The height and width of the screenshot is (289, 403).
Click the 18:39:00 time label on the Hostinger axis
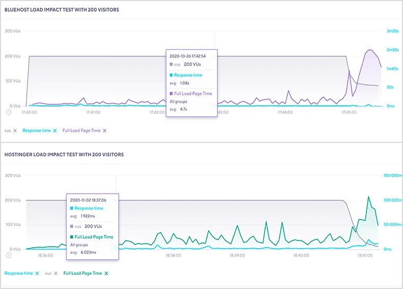click(x=237, y=255)
